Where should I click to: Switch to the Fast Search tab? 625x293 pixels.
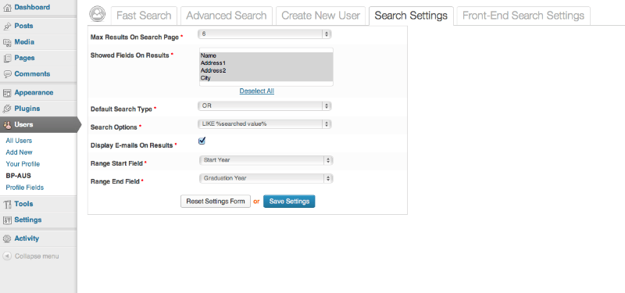click(144, 16)
